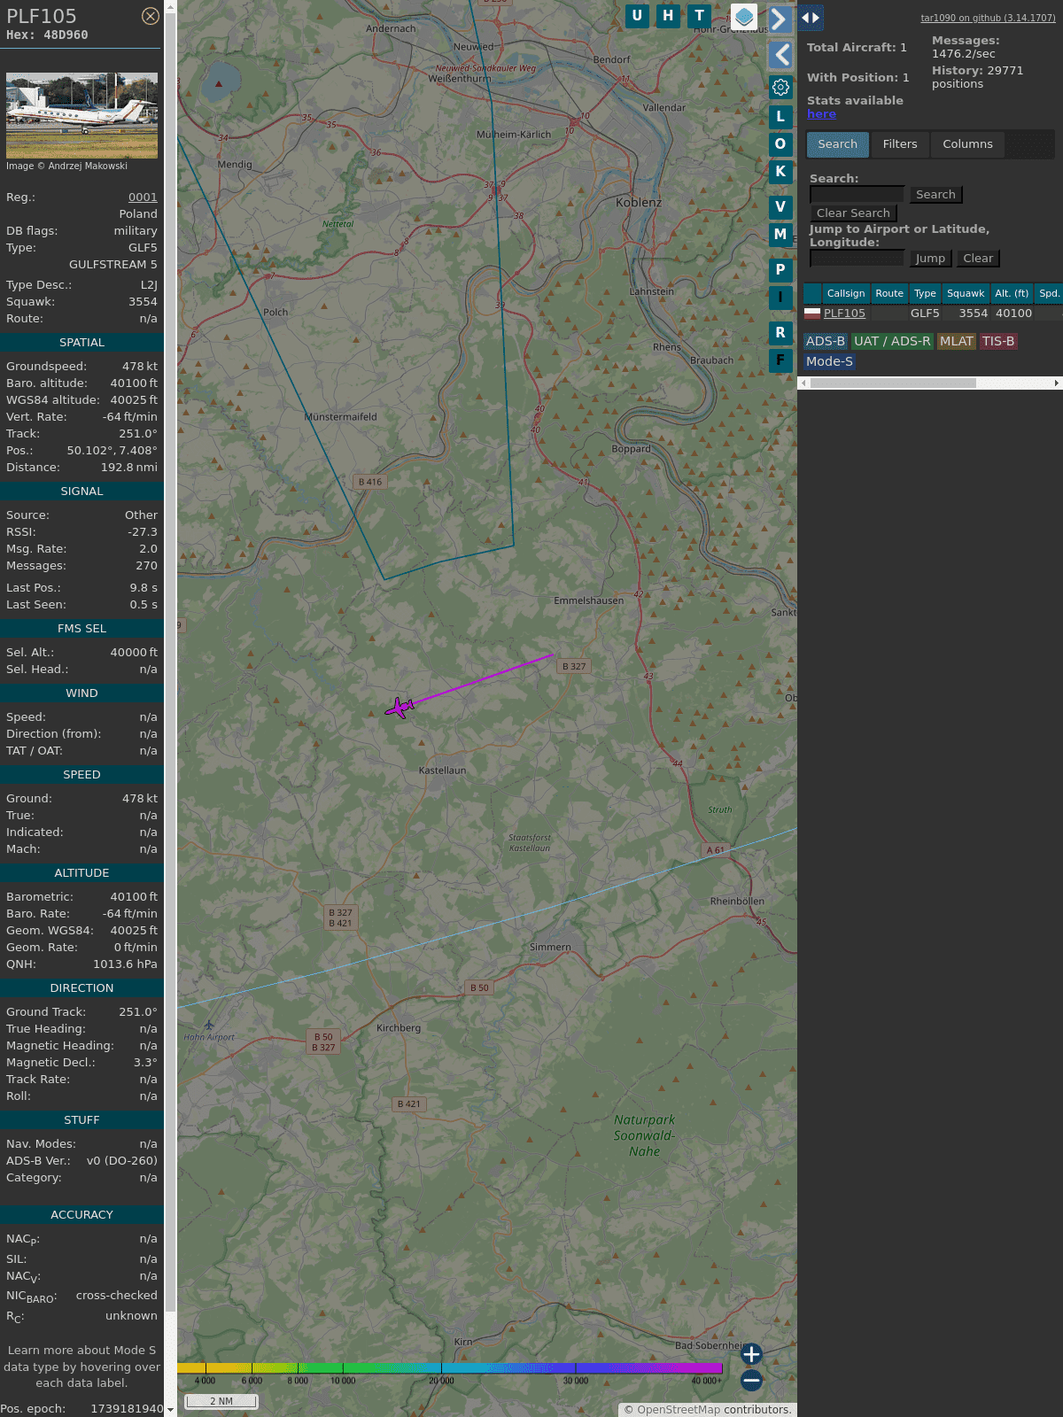Close the PLF105 aircraft info panel

point(151,16)
